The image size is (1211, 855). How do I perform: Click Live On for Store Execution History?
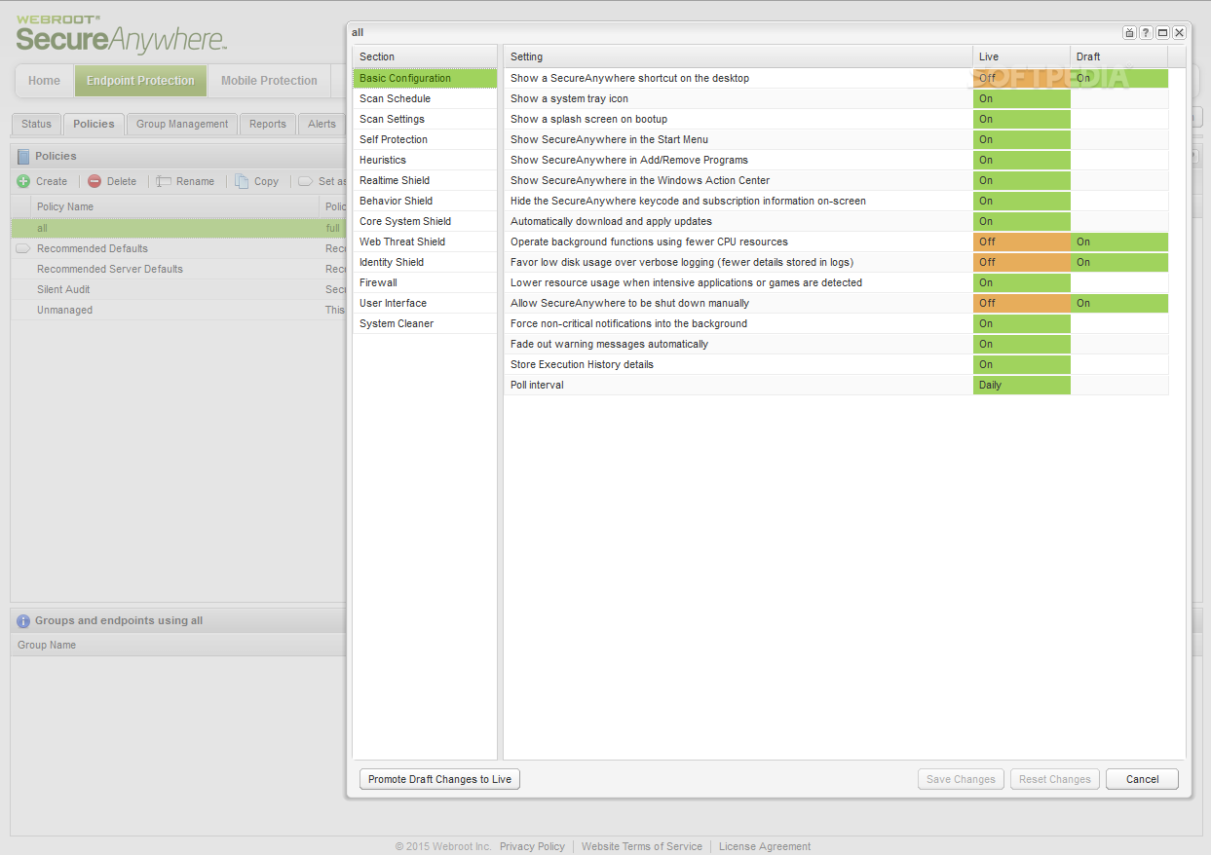click(1021, 364)
